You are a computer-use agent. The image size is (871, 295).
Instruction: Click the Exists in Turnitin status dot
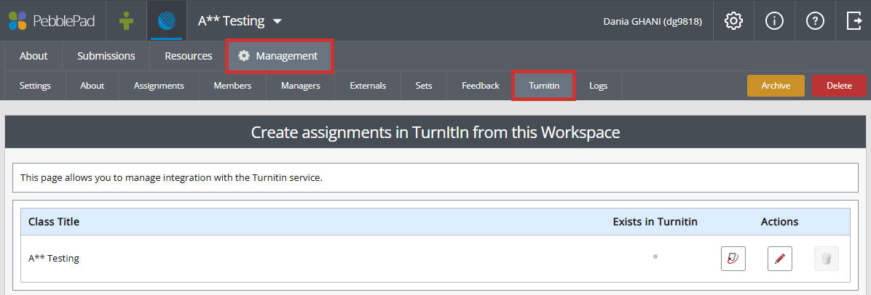[655, 256]
